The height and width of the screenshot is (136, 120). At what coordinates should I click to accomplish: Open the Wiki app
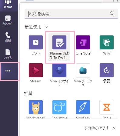pyautogui.click(x=107, y=45)
